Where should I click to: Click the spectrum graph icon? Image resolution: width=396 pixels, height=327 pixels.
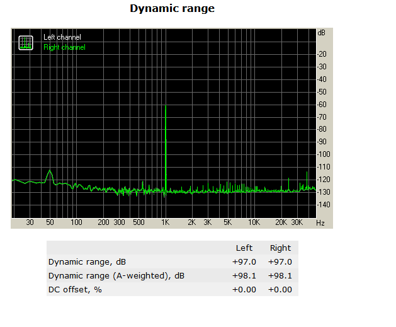[26, 43]
